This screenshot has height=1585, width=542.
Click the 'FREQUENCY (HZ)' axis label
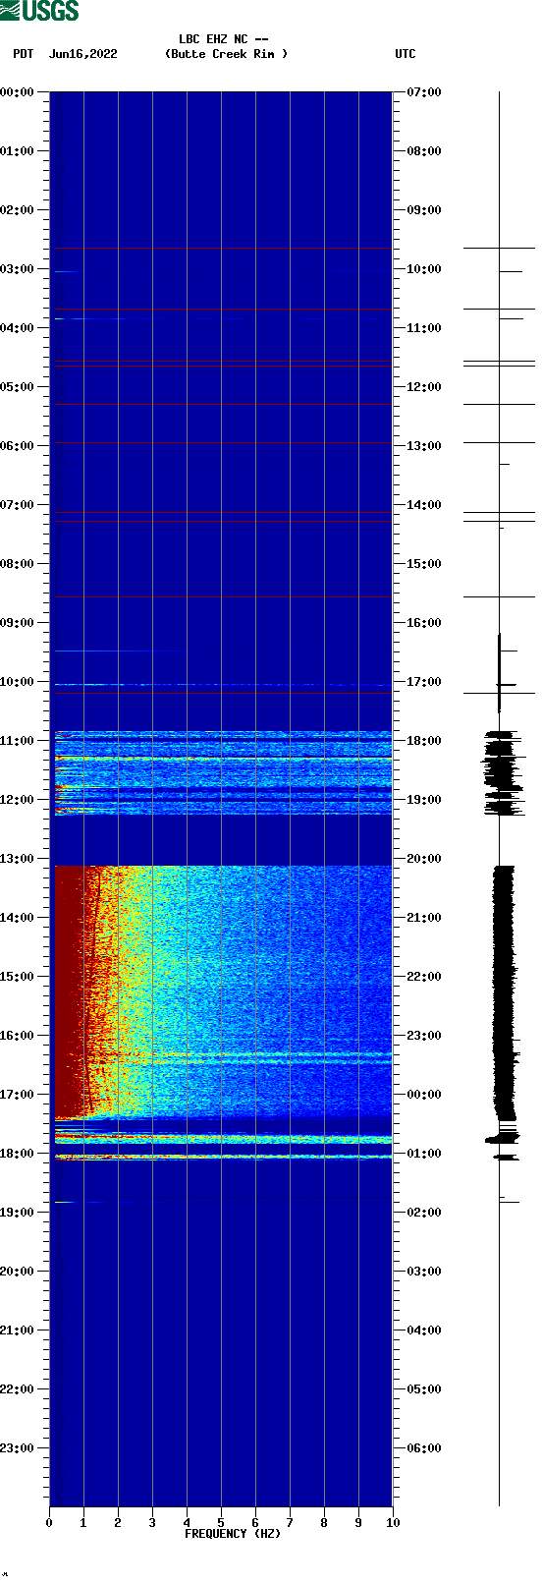coord(233,1534)
